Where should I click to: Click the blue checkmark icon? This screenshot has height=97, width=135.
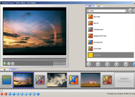pos(38,94)
